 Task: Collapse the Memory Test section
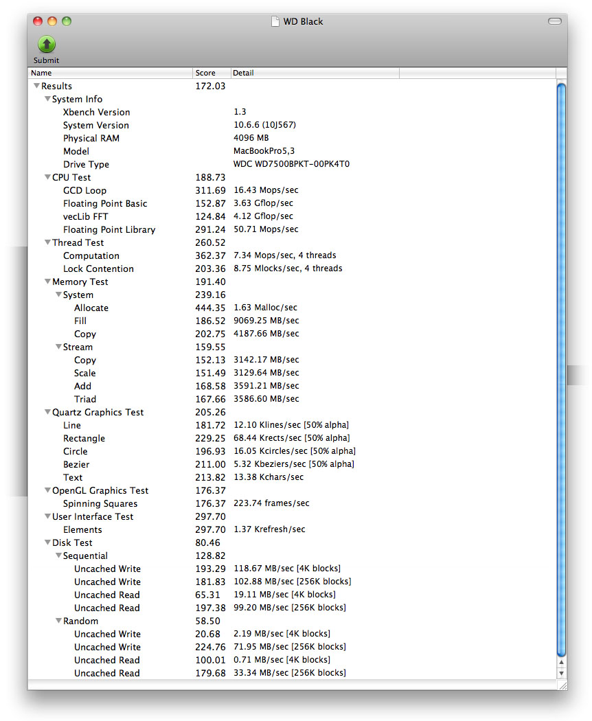pos(47,282)
